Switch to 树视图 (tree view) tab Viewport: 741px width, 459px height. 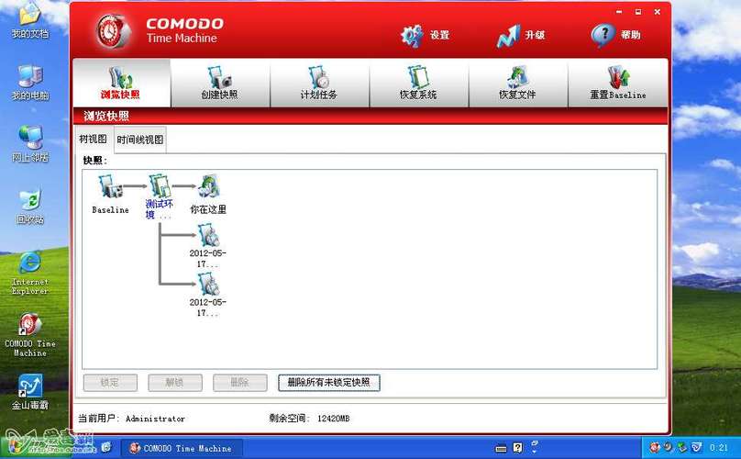[94, 140]
